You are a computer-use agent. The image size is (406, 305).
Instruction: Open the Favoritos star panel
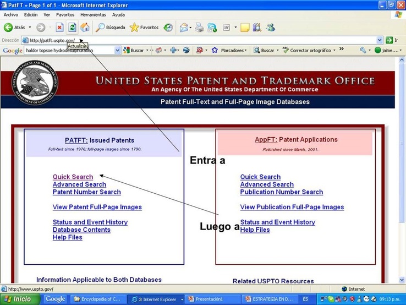coord(144,27)
